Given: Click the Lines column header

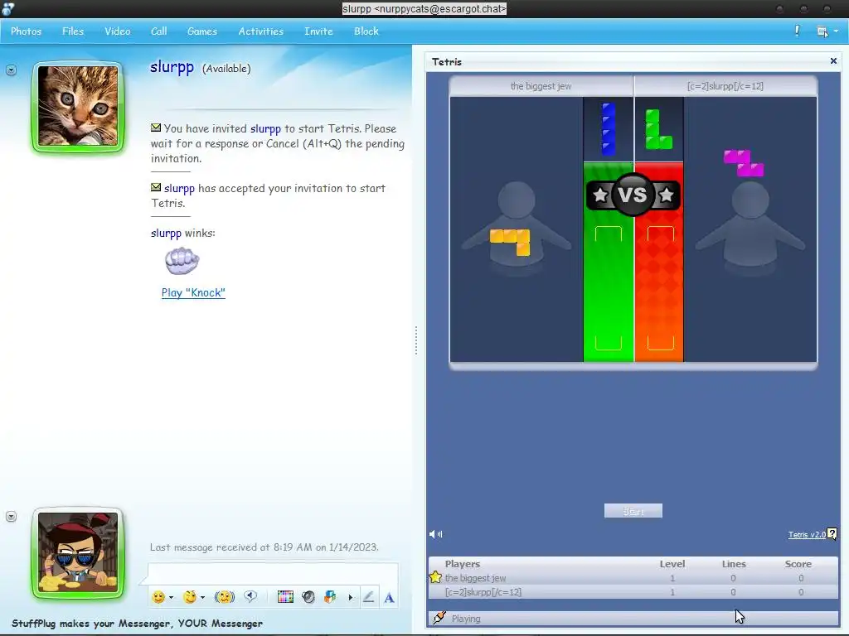Looking at the screenshot, I should click(x=734, y=564).
